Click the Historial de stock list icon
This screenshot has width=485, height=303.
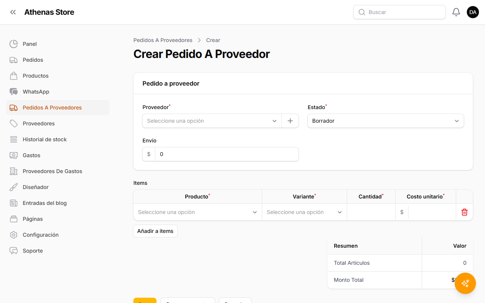coord(14,139)
